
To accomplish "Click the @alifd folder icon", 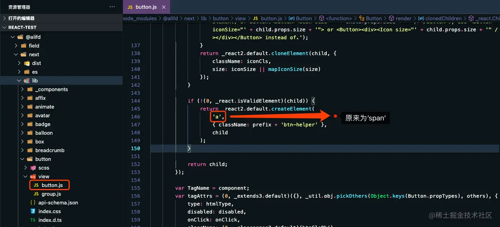I will click(x=20, y=37).
